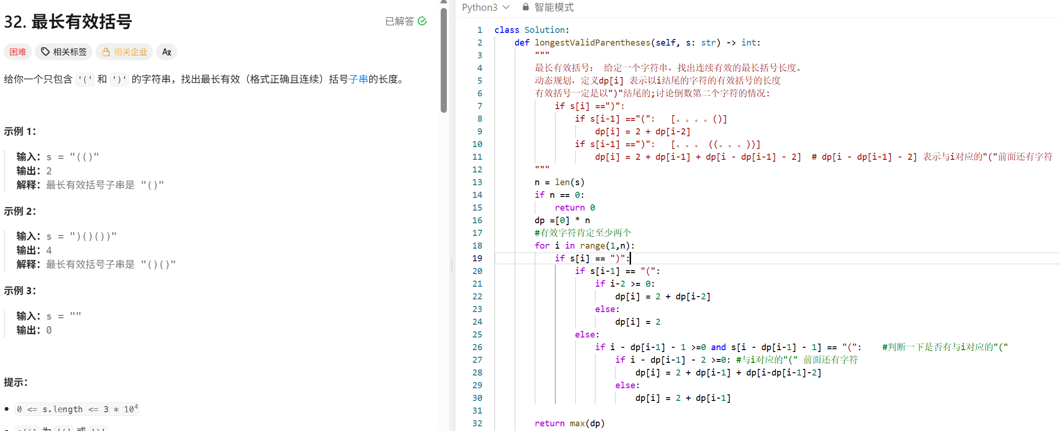Viewport: 1060px width, 431px height.
Task: Open the Python3 language dropdown
Action: 485,8
